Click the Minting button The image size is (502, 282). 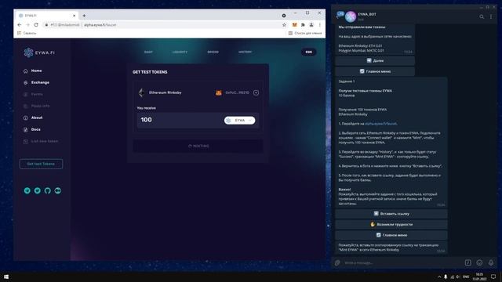(198, 146)
